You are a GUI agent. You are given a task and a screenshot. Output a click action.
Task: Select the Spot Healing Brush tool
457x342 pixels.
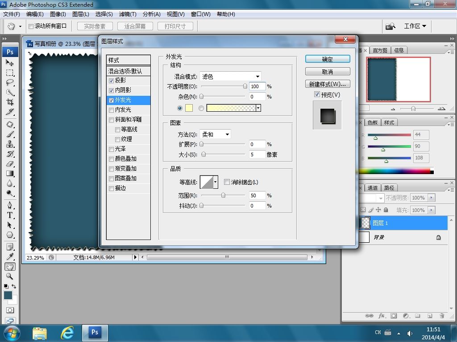10,125
